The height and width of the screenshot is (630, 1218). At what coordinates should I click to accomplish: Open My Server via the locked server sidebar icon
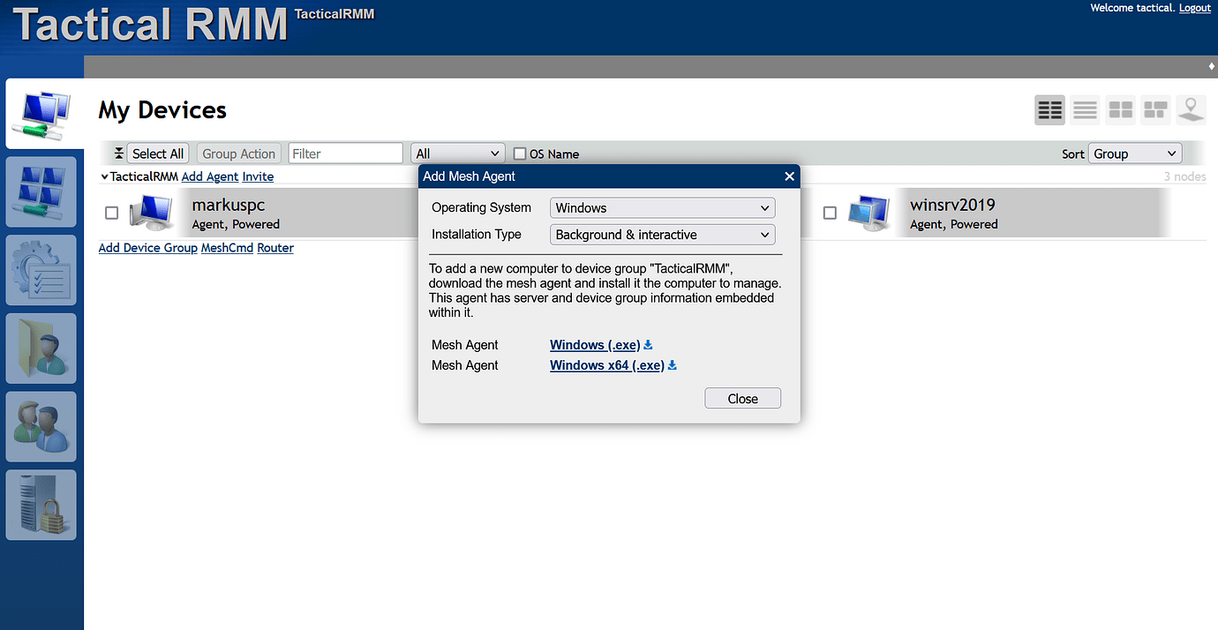coord(41,504)
